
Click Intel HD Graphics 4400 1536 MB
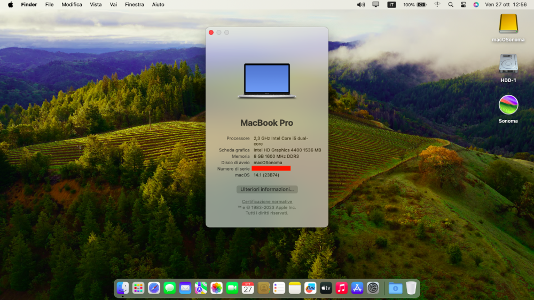(287, 150)
